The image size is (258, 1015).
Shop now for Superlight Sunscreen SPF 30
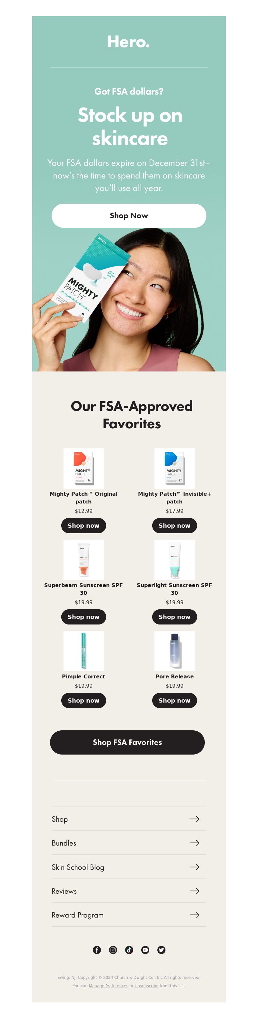(174, 617)
